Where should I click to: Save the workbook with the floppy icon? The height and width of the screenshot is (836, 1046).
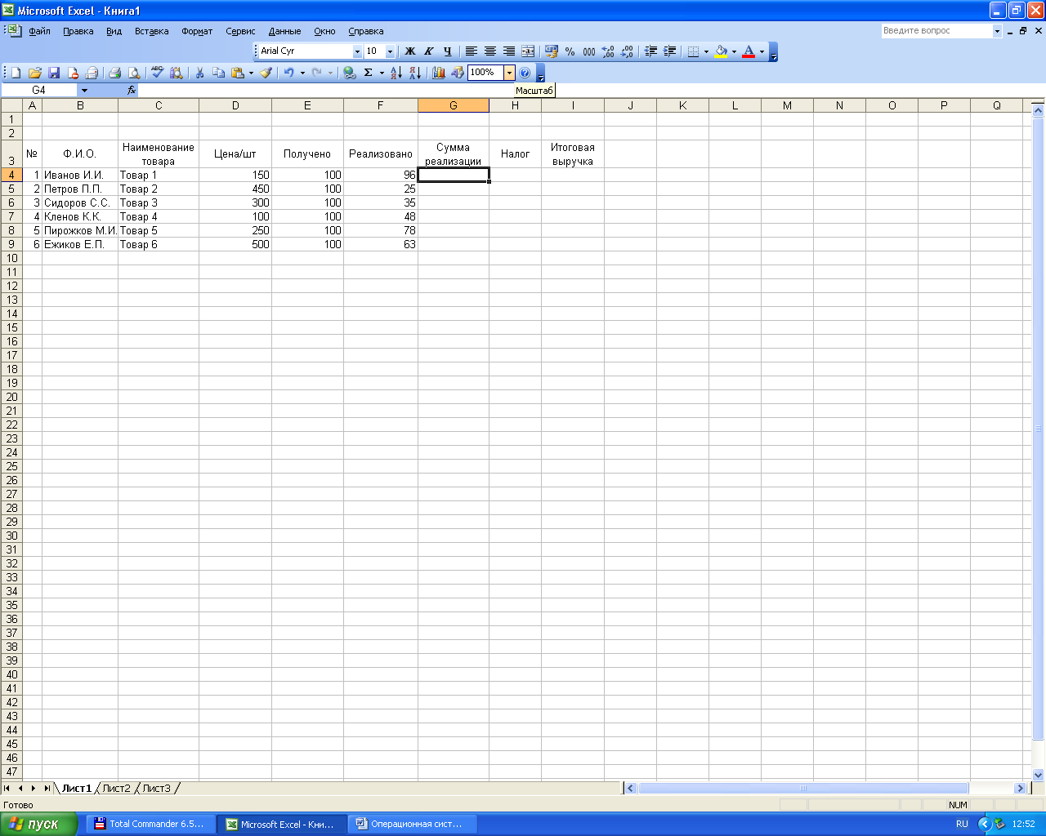click(x=54, y=73)
